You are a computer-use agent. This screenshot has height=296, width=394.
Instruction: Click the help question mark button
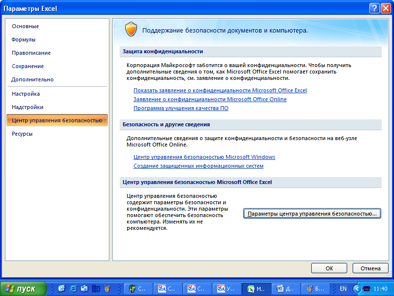[374, 8]
